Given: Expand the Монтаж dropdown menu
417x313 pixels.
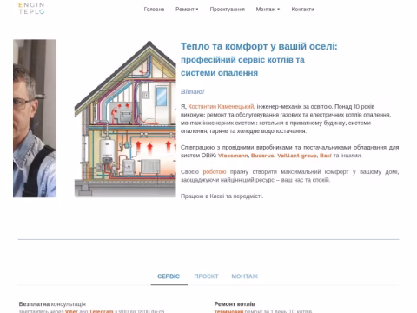Looking at the screenshot, I should tap(268, 10).
